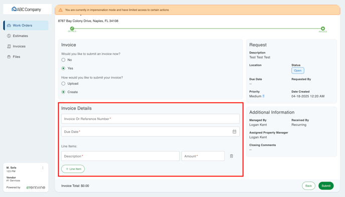Viewport: 345px width, 197px height.
Task: Open the user options menu for M. Sefa
Action: click(x=43, y=167)
